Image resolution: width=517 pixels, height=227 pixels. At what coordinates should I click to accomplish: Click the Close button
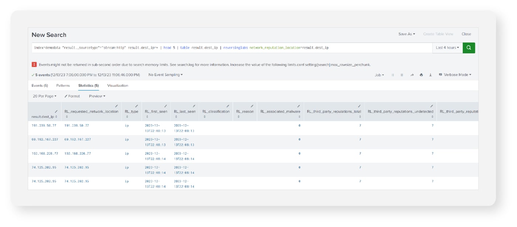[466, 34]
